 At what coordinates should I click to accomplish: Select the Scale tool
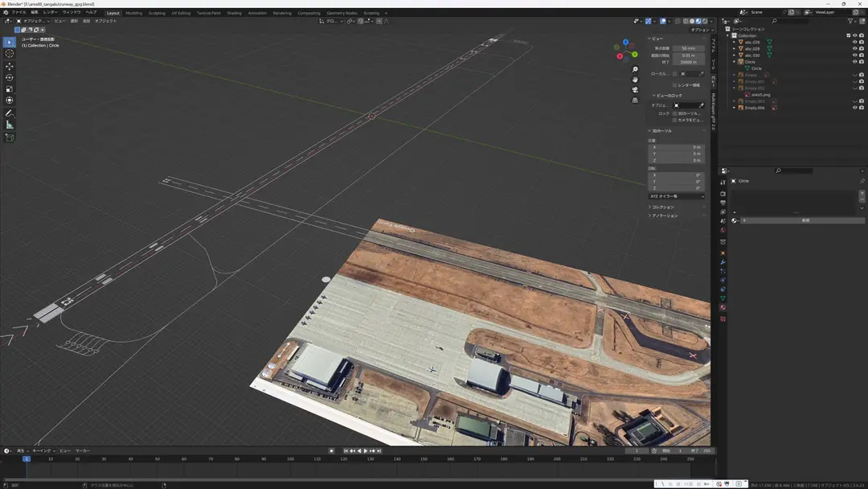[10, 89]
